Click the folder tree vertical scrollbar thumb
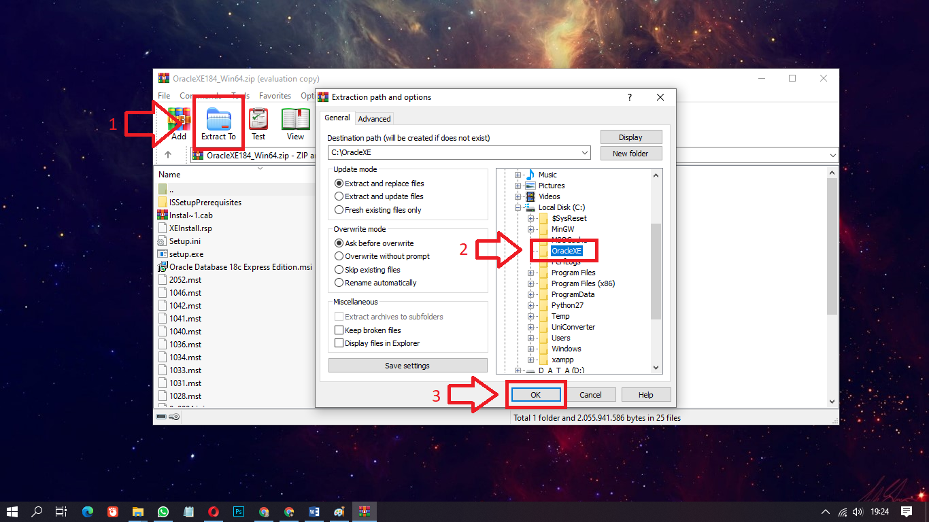 (656, 272)
